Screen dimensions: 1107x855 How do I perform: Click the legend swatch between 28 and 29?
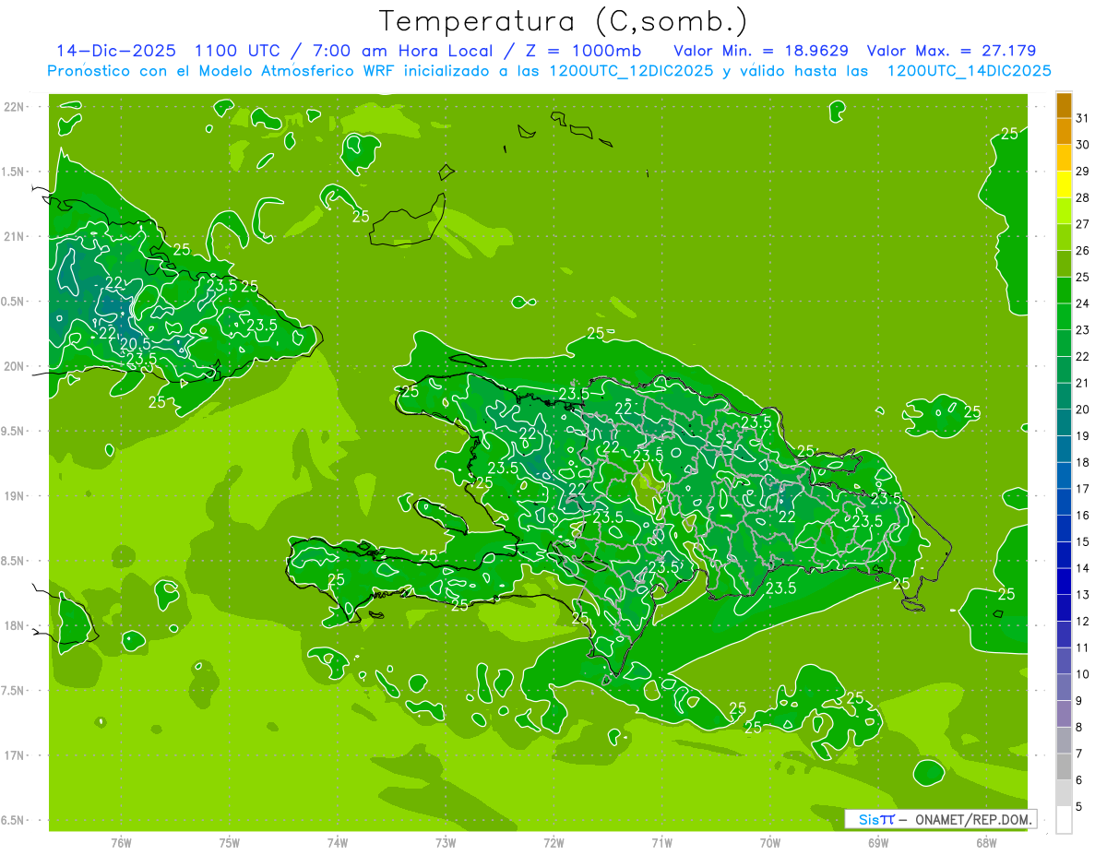(1064, 184)
